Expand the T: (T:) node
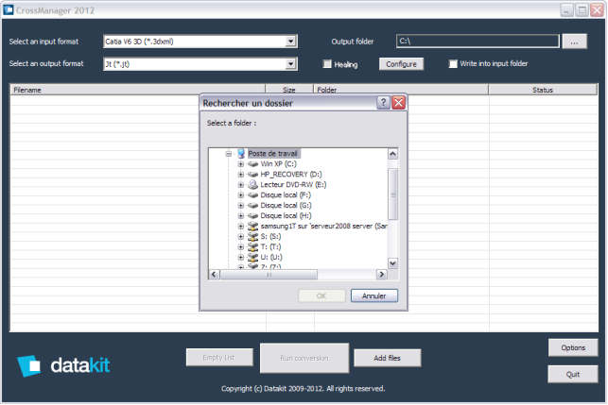 pos(241,247)
